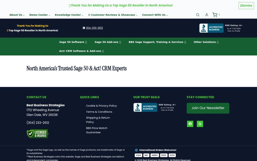This screenshot has height=161, width=257.
Task: Click the yellow Thank You for Making Us text
Action: tap(32, 26)
